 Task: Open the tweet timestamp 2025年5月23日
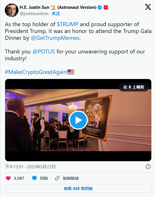(41, 167)
